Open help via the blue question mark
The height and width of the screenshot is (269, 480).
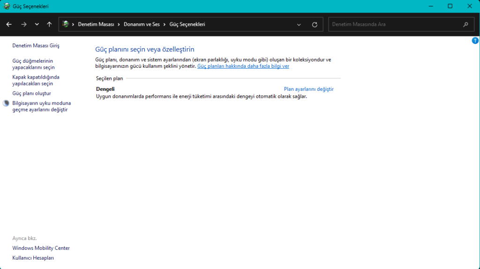pyautogui.click(x=475, y=41)
